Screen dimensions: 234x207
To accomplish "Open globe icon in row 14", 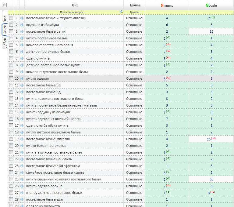I will click(x=22, y=105).
